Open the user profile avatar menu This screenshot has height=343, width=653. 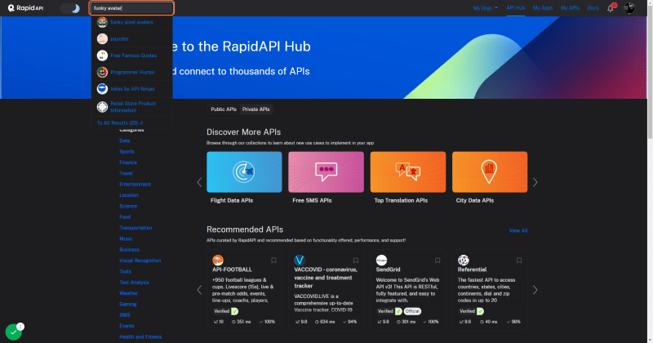(629, 8)
